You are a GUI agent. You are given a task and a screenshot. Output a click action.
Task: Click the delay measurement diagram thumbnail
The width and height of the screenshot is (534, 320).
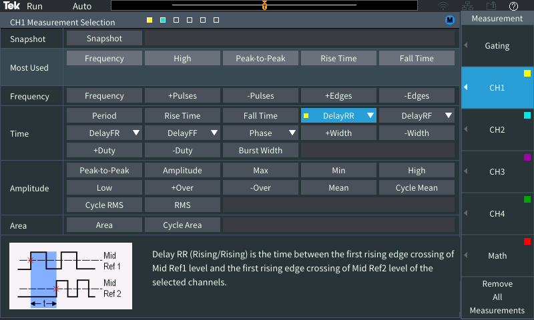tap(71, 276)
